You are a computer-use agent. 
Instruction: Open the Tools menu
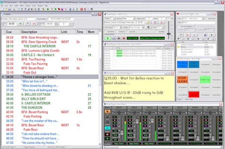coord(34,6)
